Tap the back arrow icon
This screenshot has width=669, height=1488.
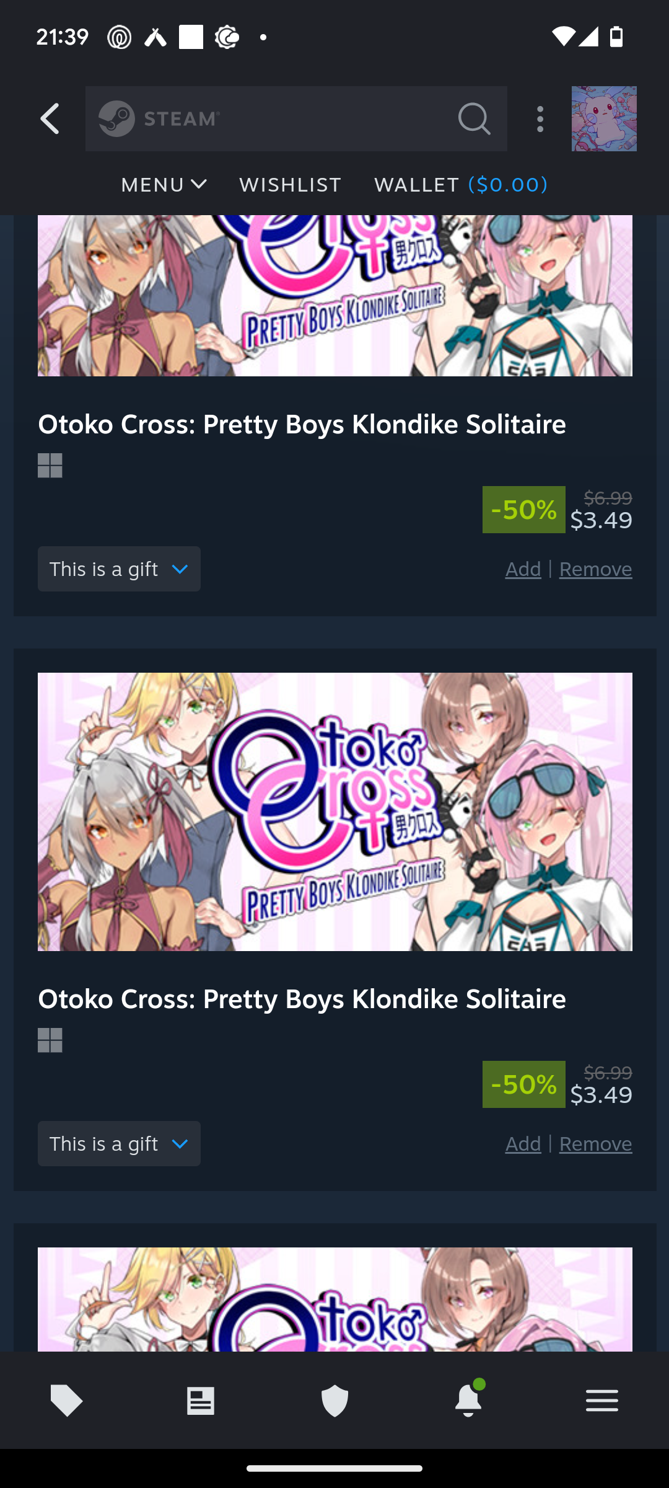(50, 118)
